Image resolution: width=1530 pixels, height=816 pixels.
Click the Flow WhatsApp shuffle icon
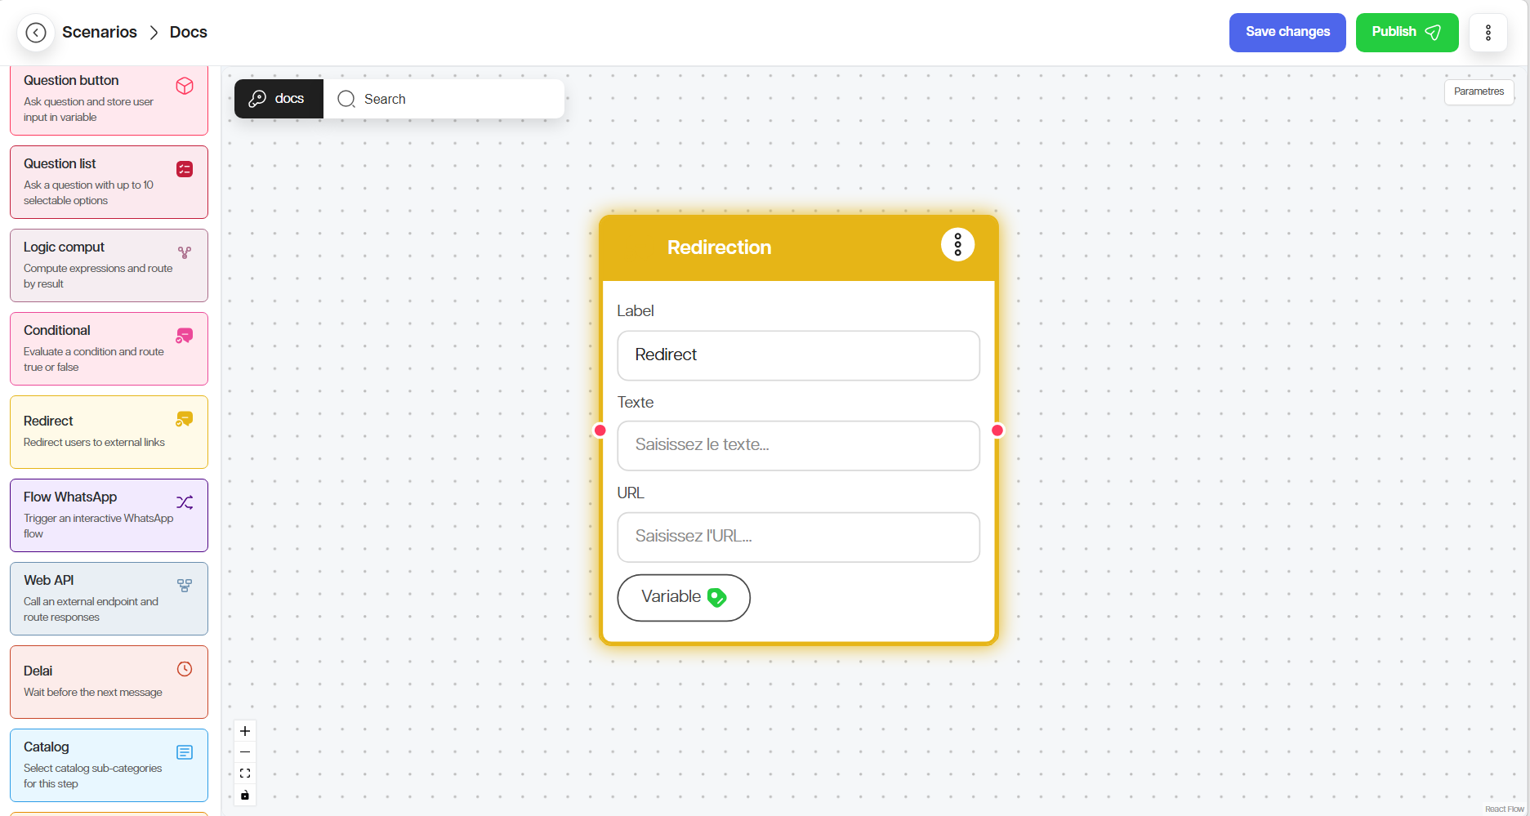(185, 502)
